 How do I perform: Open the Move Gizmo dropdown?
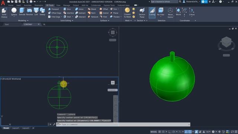pyautogui.click(x=174, y=16)
